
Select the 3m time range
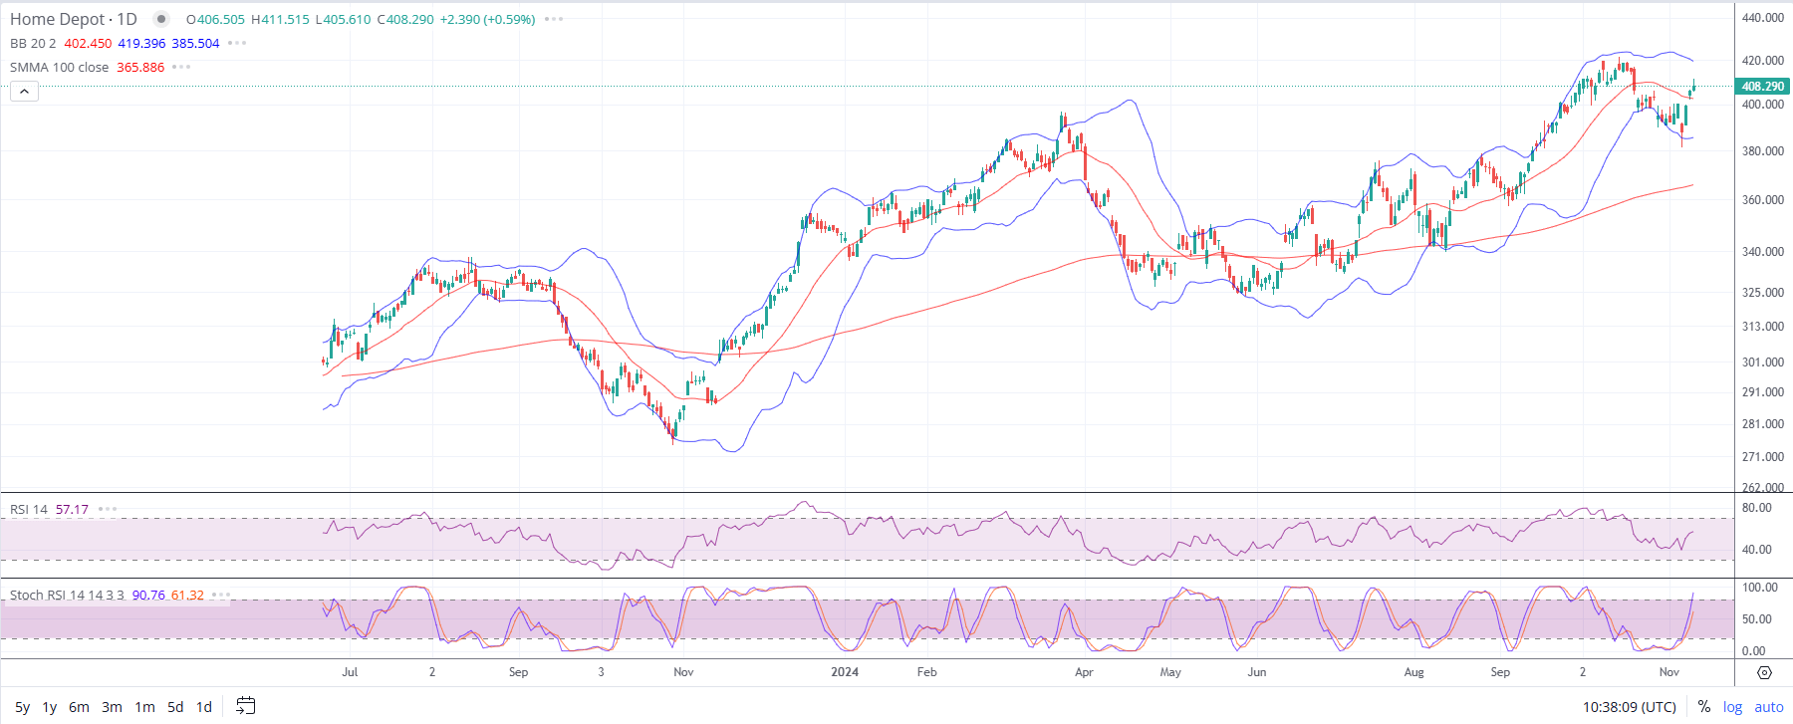[112, 707]
